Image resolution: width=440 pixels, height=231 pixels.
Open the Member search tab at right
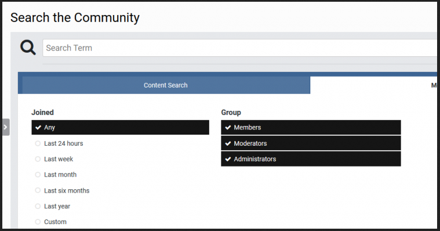[374, 85]
